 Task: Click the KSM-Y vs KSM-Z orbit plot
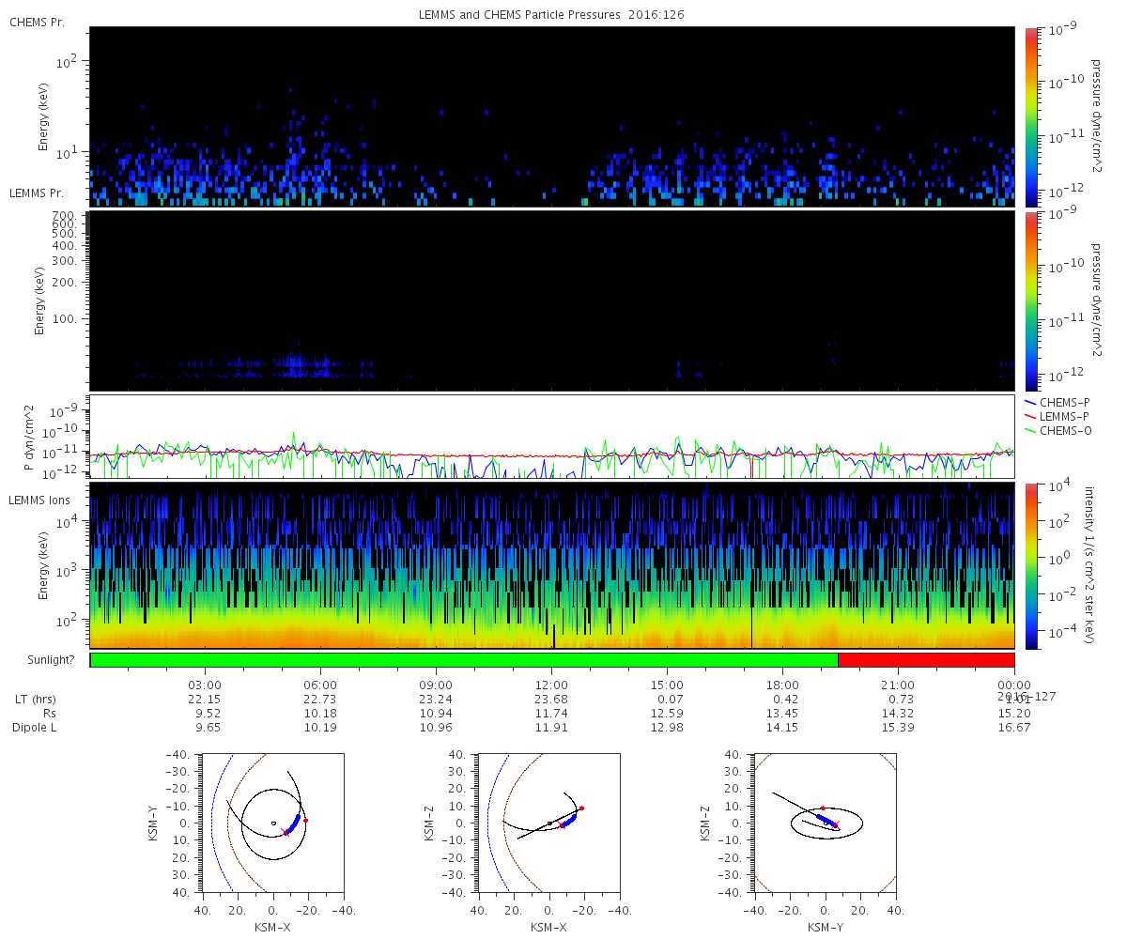[x=826, y=823]
